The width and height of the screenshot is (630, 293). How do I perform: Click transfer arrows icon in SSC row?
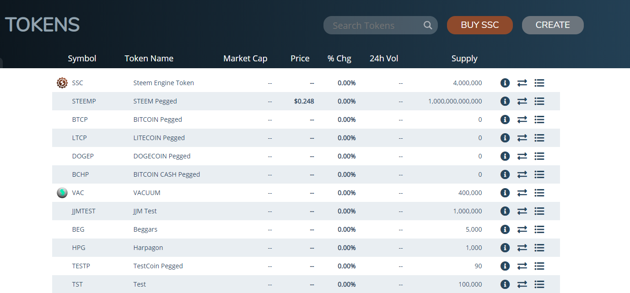coord(522,83)
